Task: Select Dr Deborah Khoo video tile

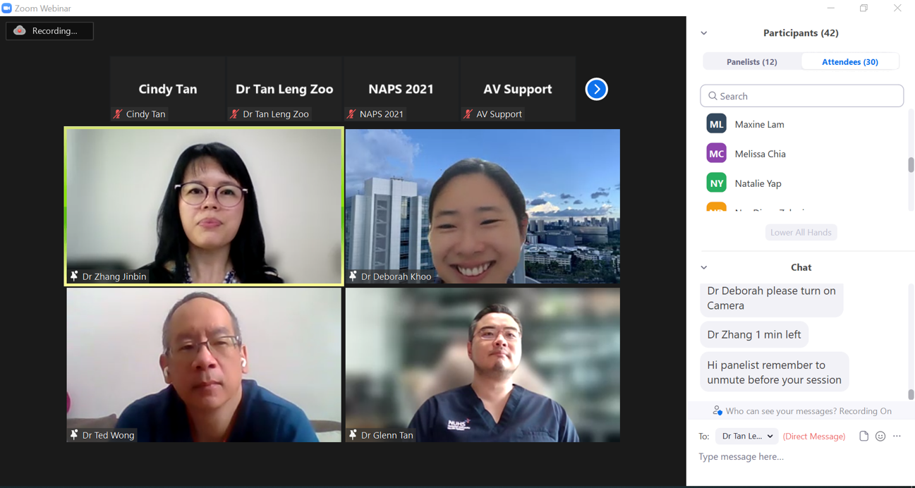Action: click(x=483, y=206)
